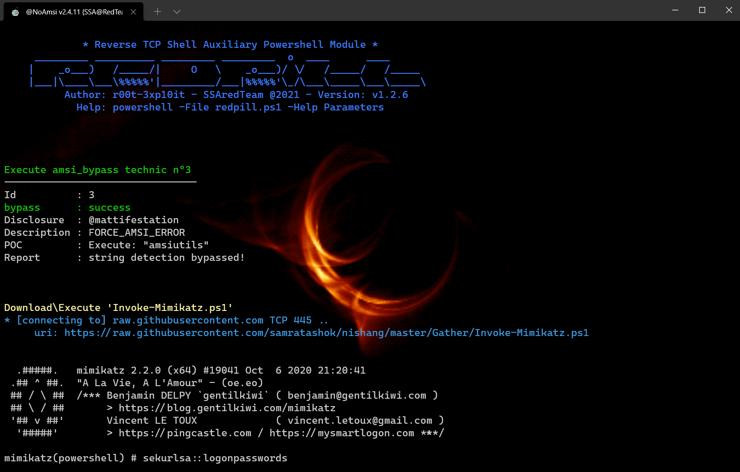Minimize the terminal window

676,10
